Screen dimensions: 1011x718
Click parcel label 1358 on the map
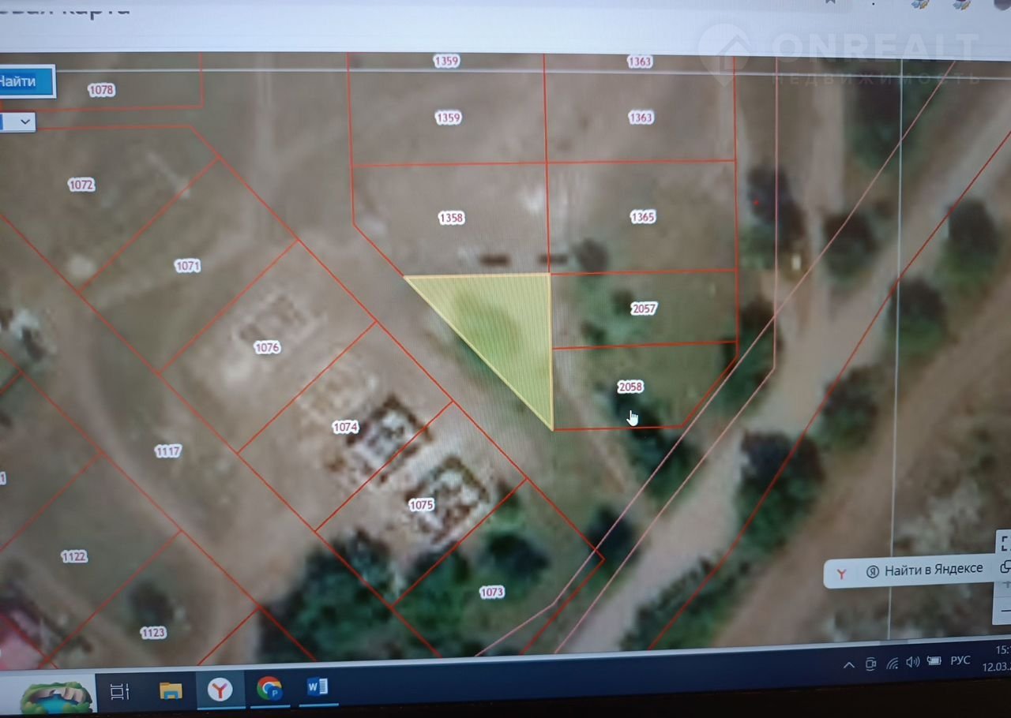pos(451,218)
